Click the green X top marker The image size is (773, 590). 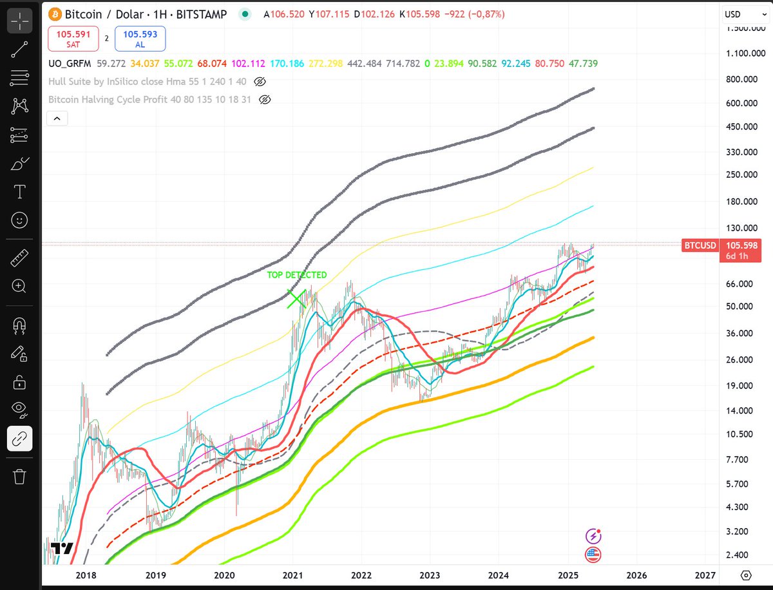pyautogui.click(x=296, y=298)
